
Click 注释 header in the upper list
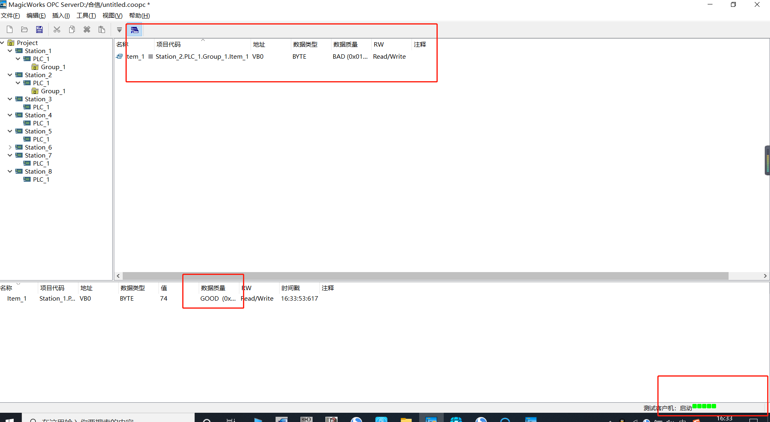click(x=420, y=44)
